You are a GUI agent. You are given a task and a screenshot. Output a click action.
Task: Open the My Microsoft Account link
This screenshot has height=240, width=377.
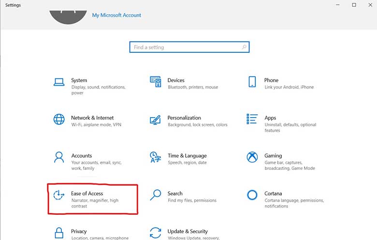[116, 15]
